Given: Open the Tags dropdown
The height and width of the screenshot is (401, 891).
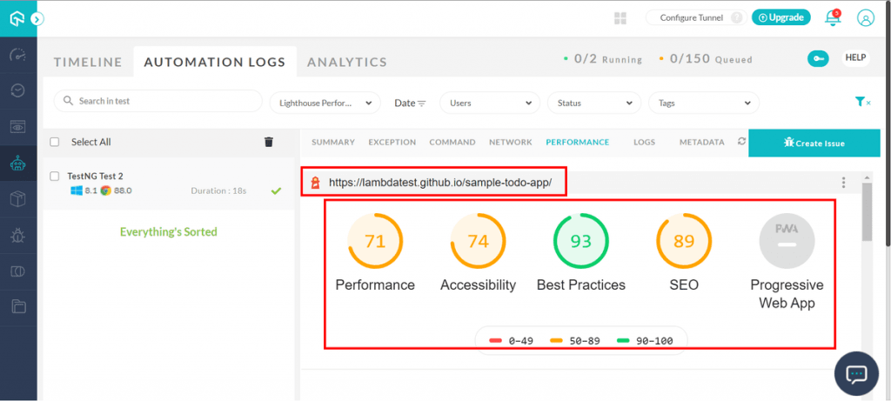Looking at the screenshot, I should [703, 104].
